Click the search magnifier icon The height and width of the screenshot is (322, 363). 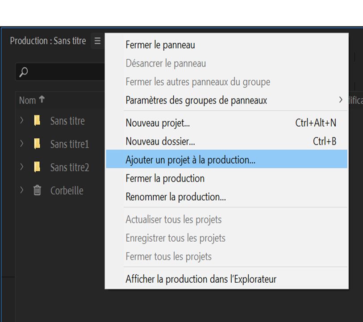click(22, 71)
